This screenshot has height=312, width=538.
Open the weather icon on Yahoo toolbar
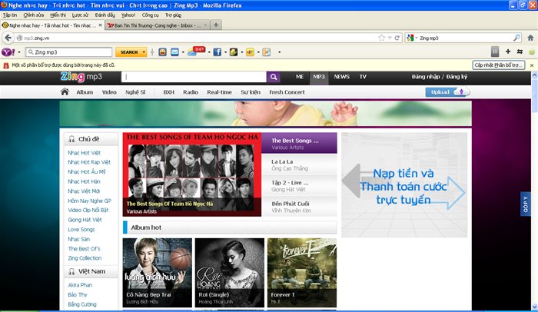pyautogui.click(x=196, y=51)
